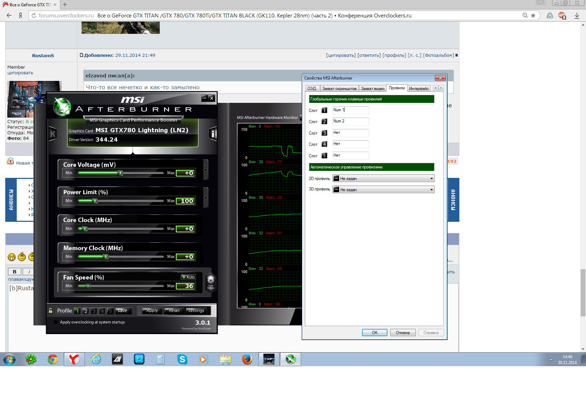Click OK in Afterburner properties
Image resolution: width=586 pixels, height=407 pixels.
coord(375,333)
